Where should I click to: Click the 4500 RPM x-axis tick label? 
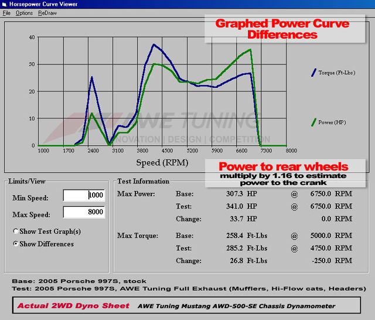coord(167,151)
